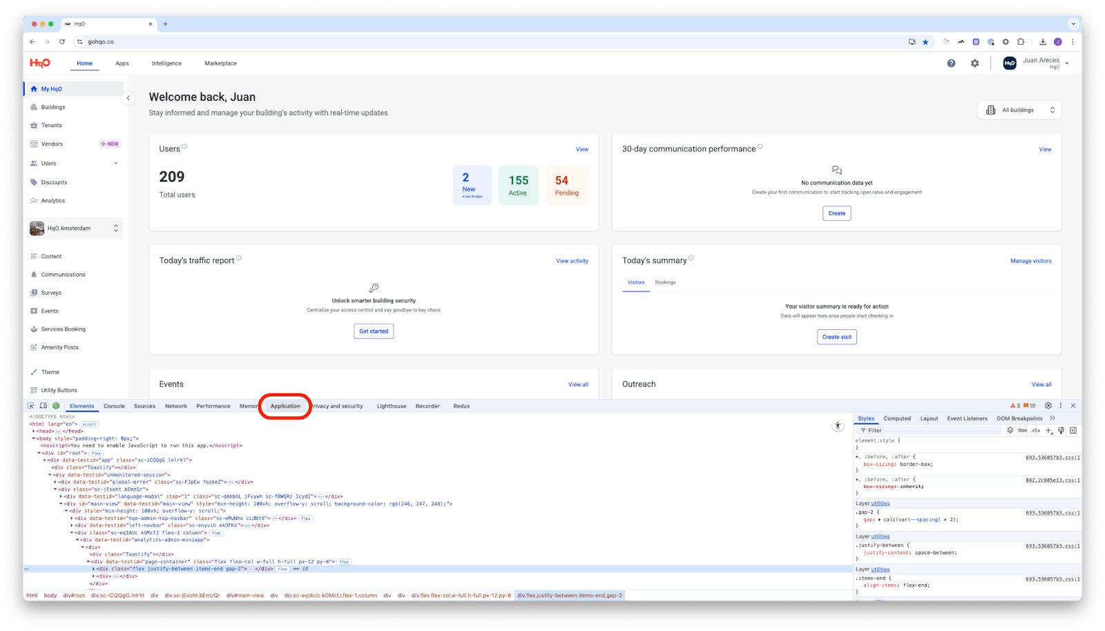Toggle the device toolbar icon in DevTools
The image size is (1105, 631).
pos(43,406)
